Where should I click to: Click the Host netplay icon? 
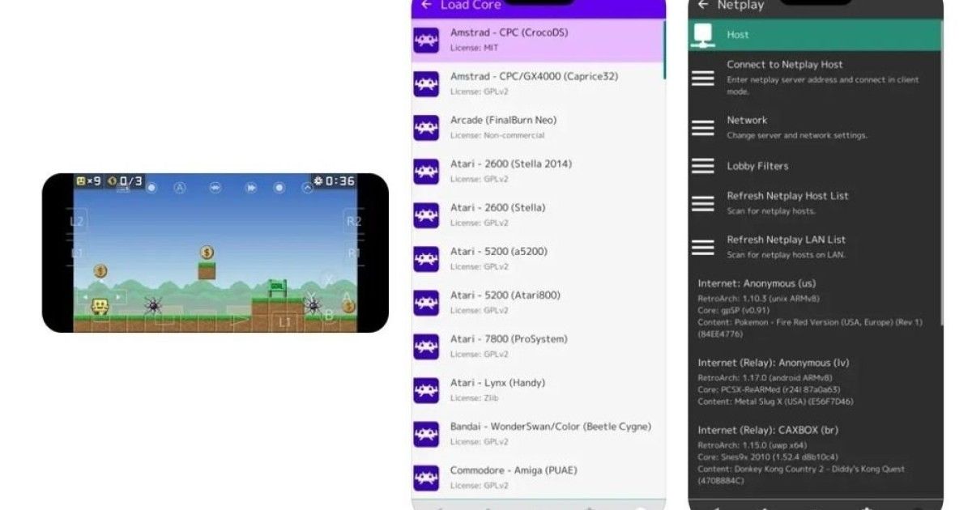(702, 36)
